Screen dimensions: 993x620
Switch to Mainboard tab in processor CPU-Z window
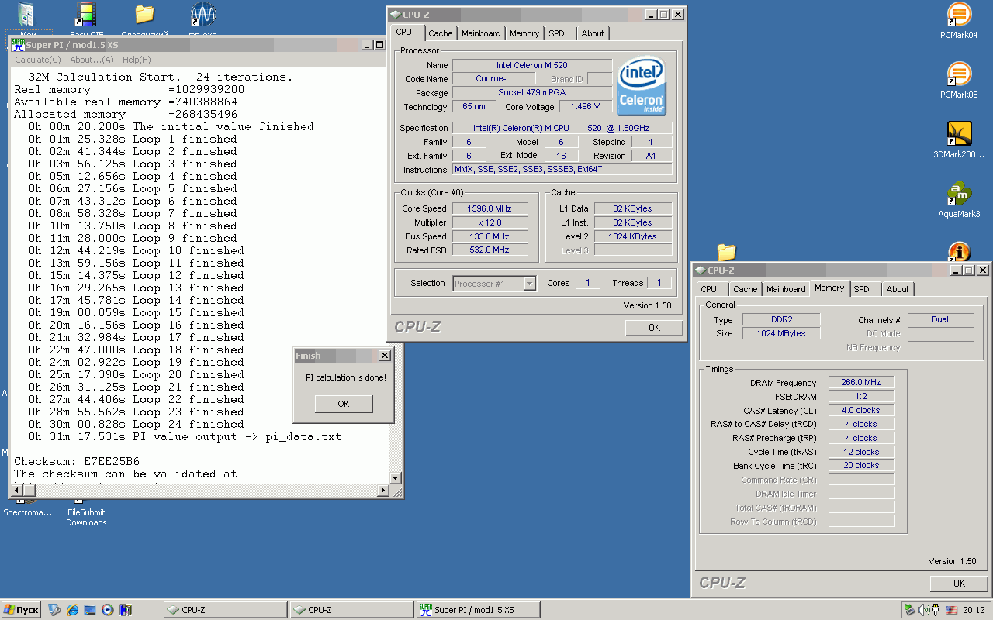pyautogui.click(x=481, y=33)
